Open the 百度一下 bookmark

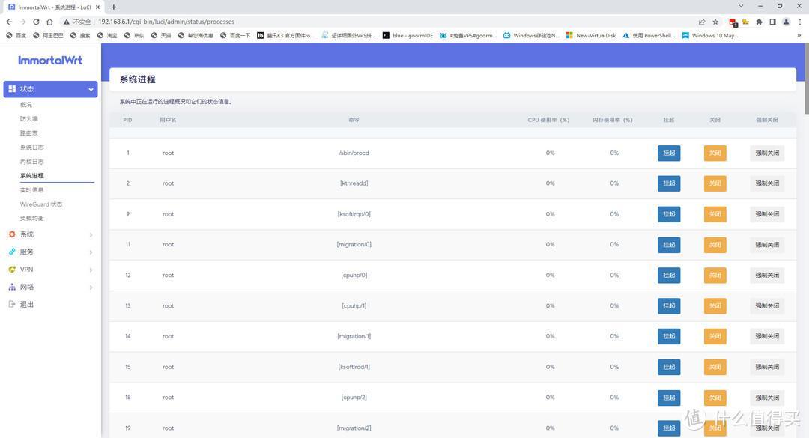click(x=235, y=36)
